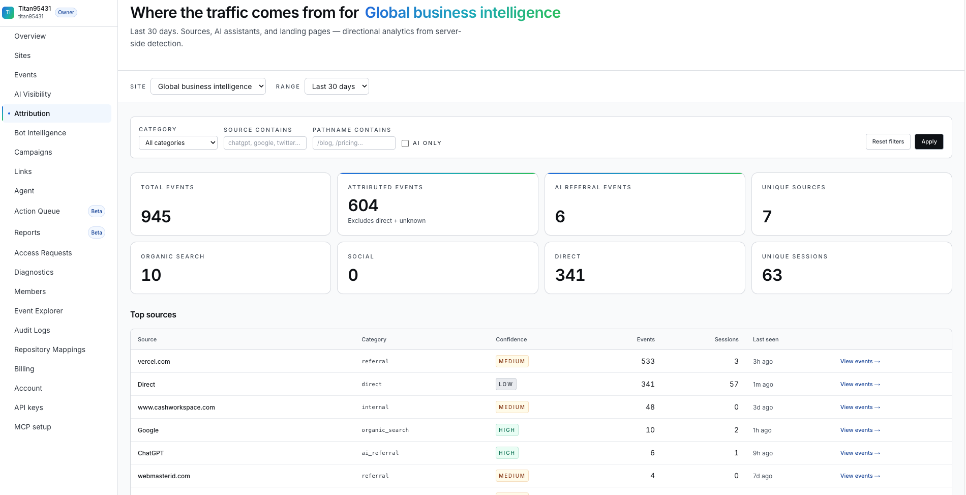
Task: Click the vercel.com source name
Action: 154,362
